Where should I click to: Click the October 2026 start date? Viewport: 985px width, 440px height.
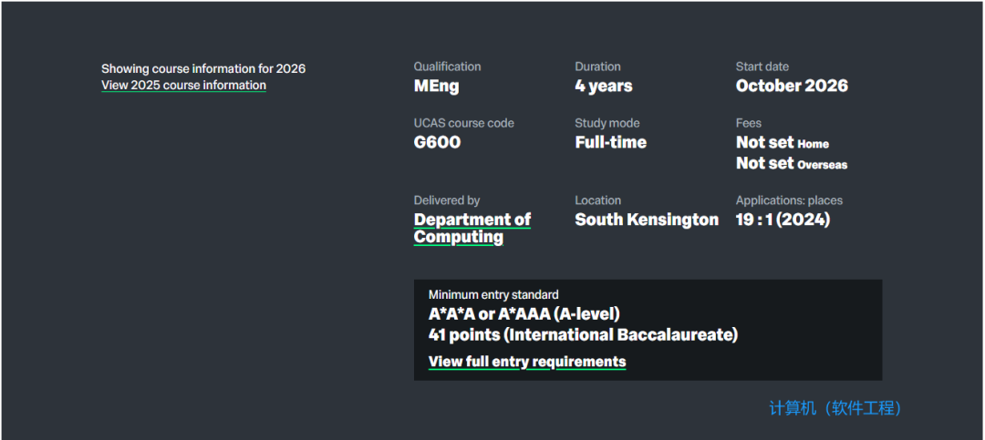[x=792, y=87]
